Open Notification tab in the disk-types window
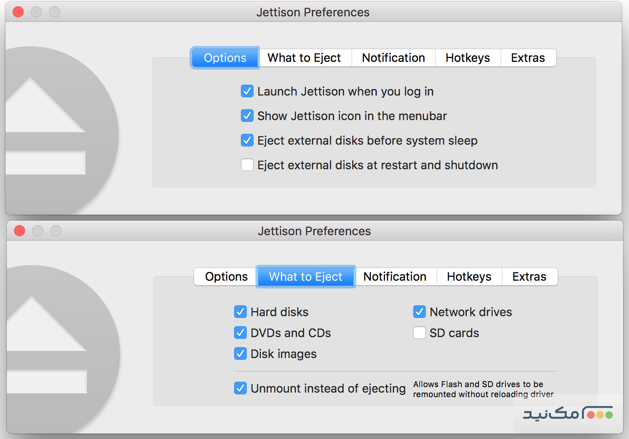Image resolution: width=629 pixels, height=439 pixels. click(394, 277)
